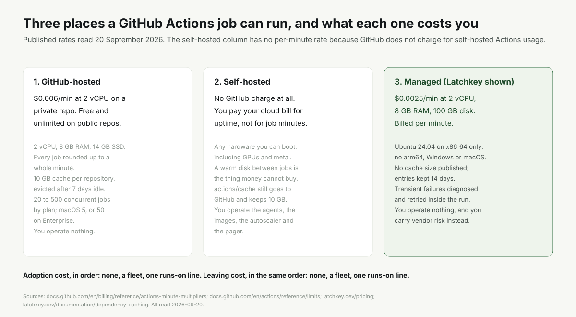Click 'Billed per minute.' in Managed card
The image size is (576, 317).
[424, 123]
